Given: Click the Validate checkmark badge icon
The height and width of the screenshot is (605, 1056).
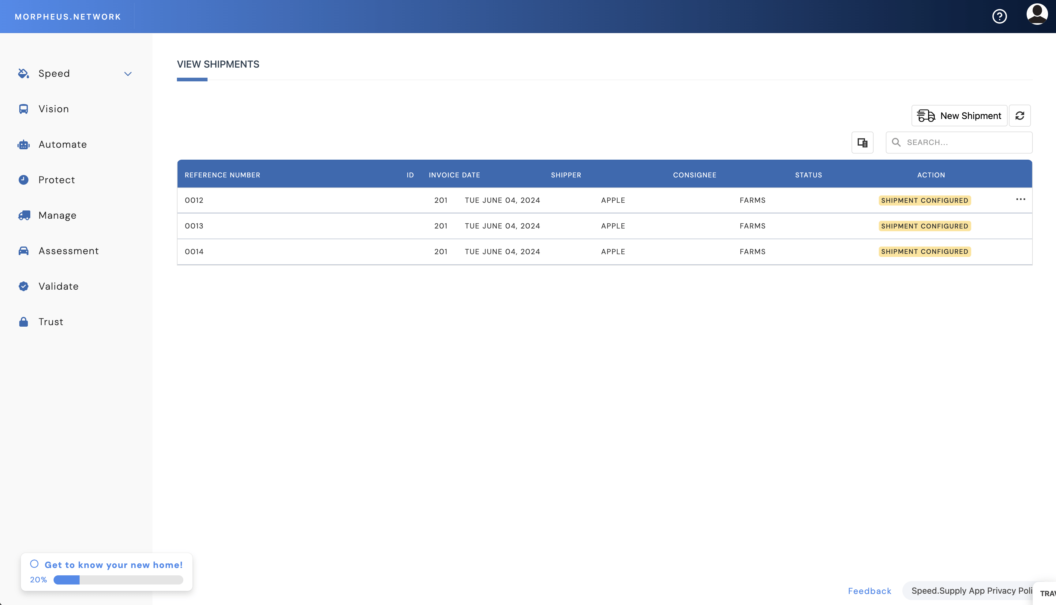Looking at the screenshot, I should pyautogui.click(x=23, y=286).
